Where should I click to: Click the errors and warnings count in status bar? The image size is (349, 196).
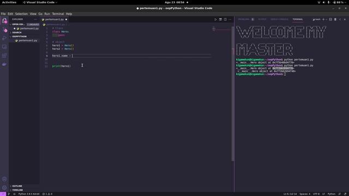[47, 194]
